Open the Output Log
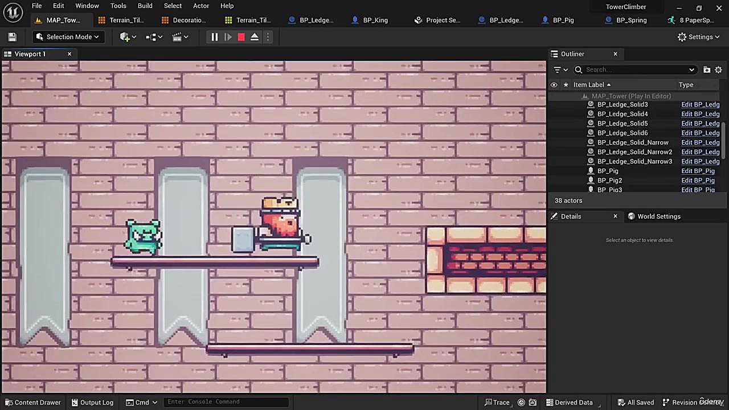 (92, 402)
